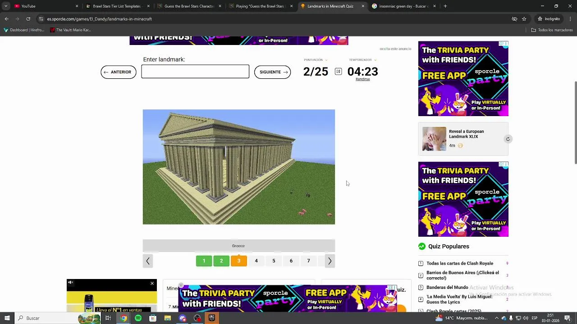Switch to YouTube tab

point(44,6)
